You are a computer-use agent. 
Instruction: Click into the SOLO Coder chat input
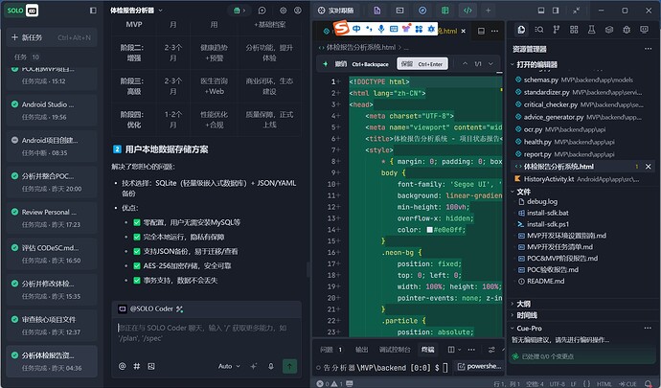click(207, 332)
